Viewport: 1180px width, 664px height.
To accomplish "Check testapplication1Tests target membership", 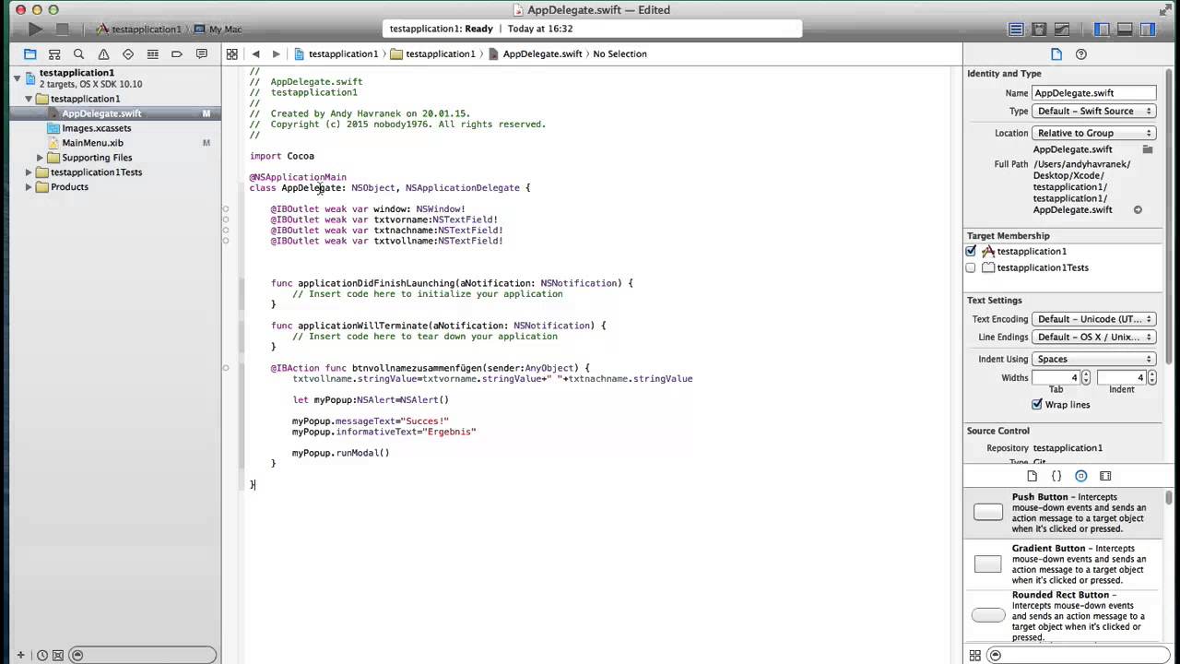I will [971, 267].
